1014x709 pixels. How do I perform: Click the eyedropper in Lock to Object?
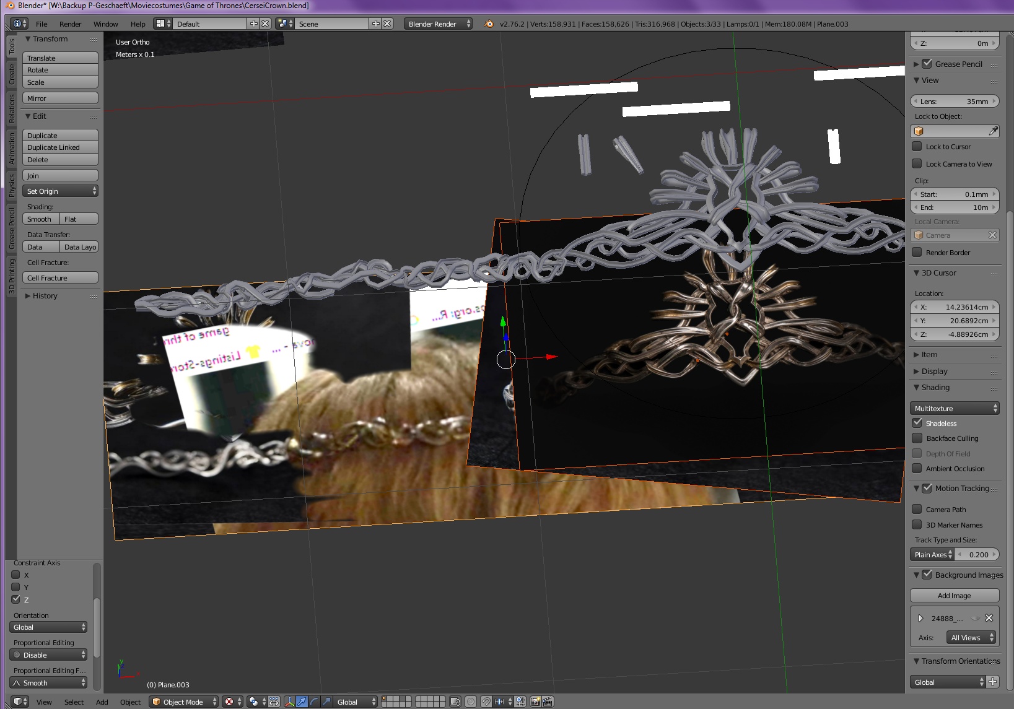click(993, 131)
